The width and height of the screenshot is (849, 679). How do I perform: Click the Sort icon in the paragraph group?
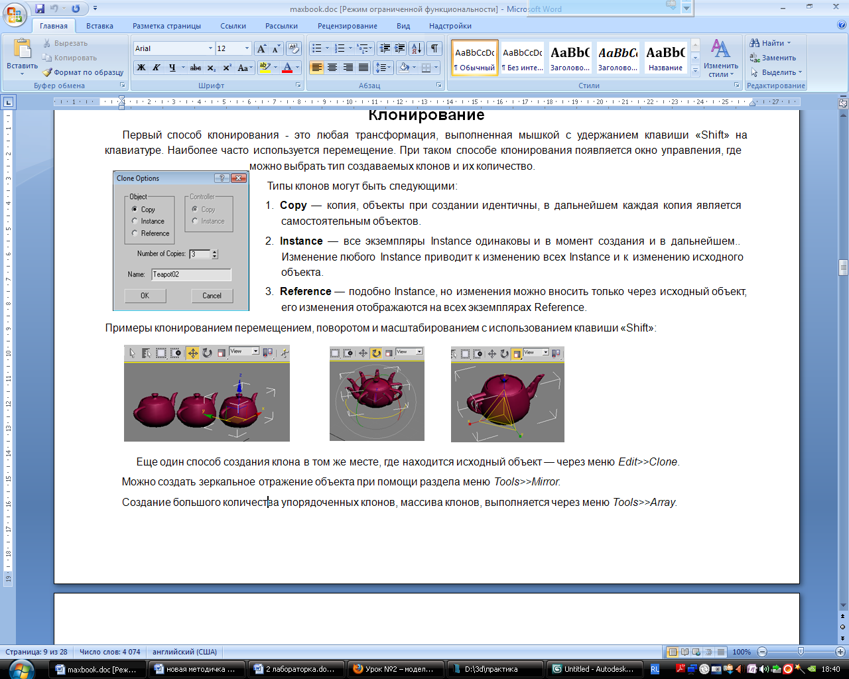416,48
